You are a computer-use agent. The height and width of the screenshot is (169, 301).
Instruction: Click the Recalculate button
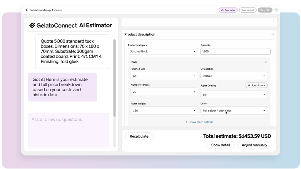click(139, 136)
